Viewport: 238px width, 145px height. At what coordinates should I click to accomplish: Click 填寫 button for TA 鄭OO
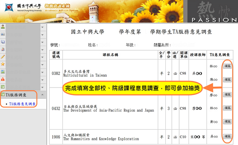pos(227,122)
